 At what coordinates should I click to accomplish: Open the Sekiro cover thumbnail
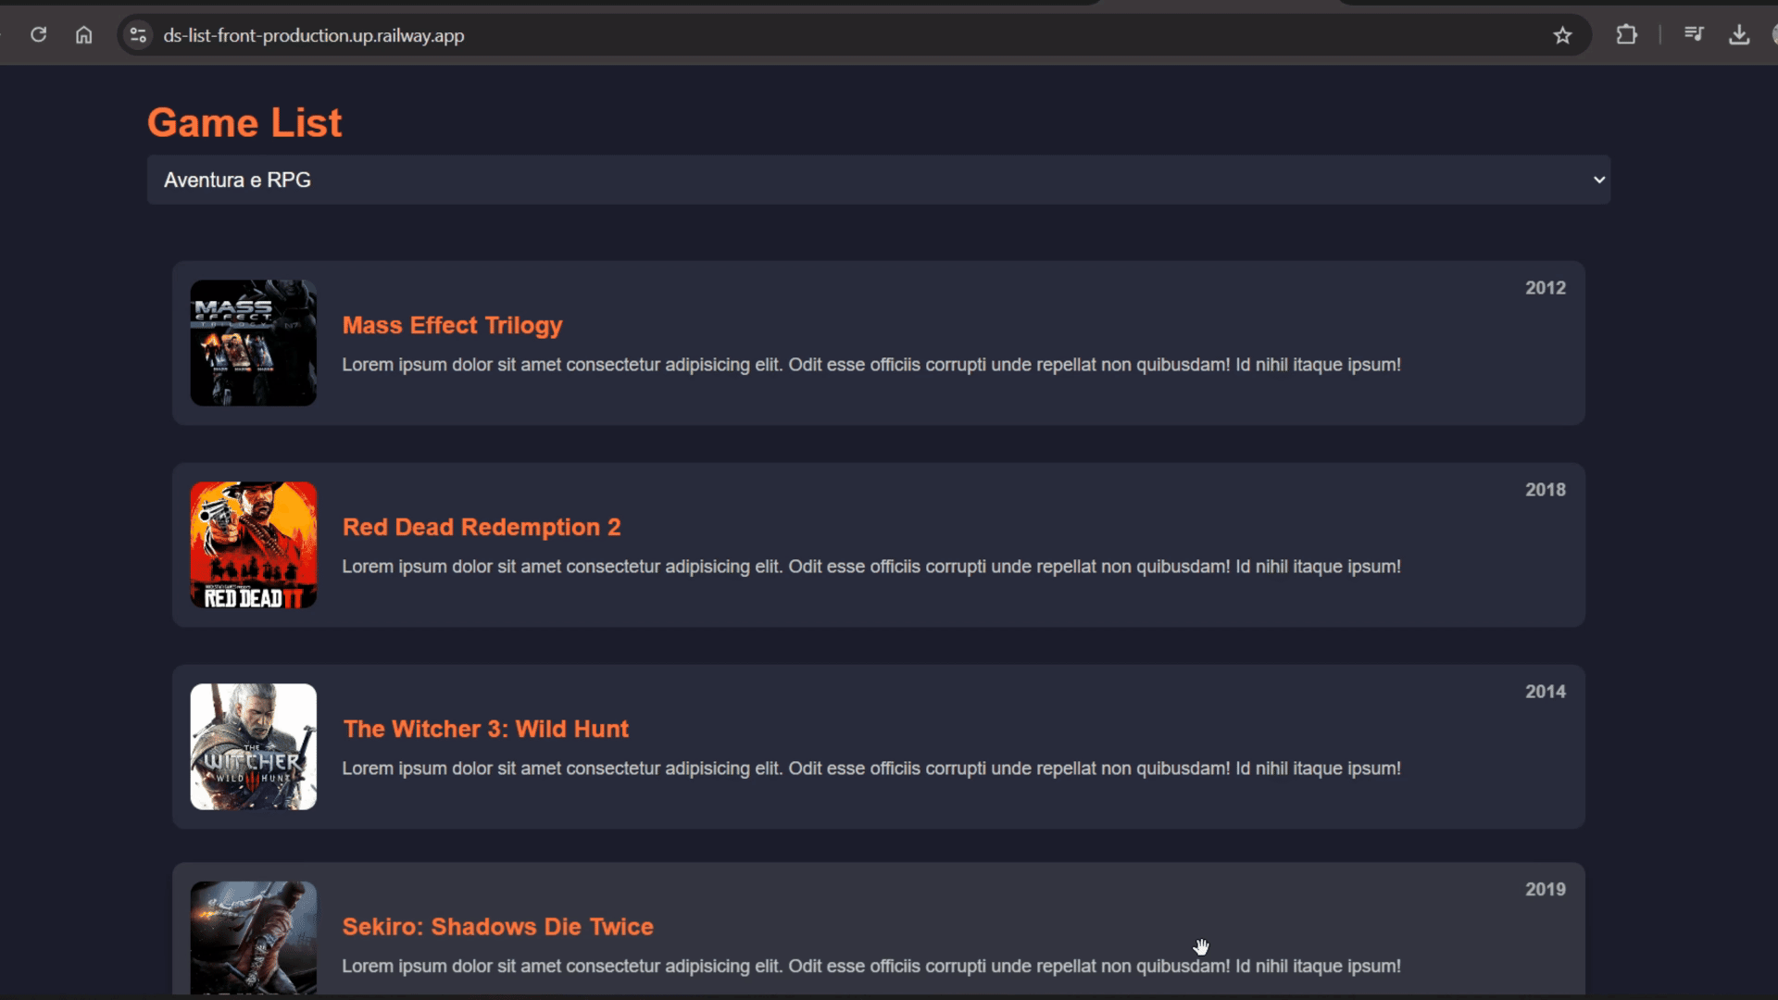coord(254,937)
